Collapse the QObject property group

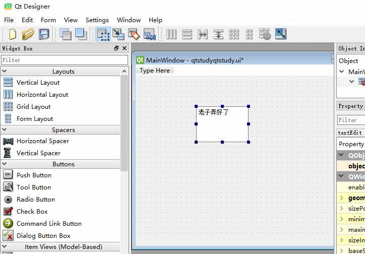click(x=341, y=155)
